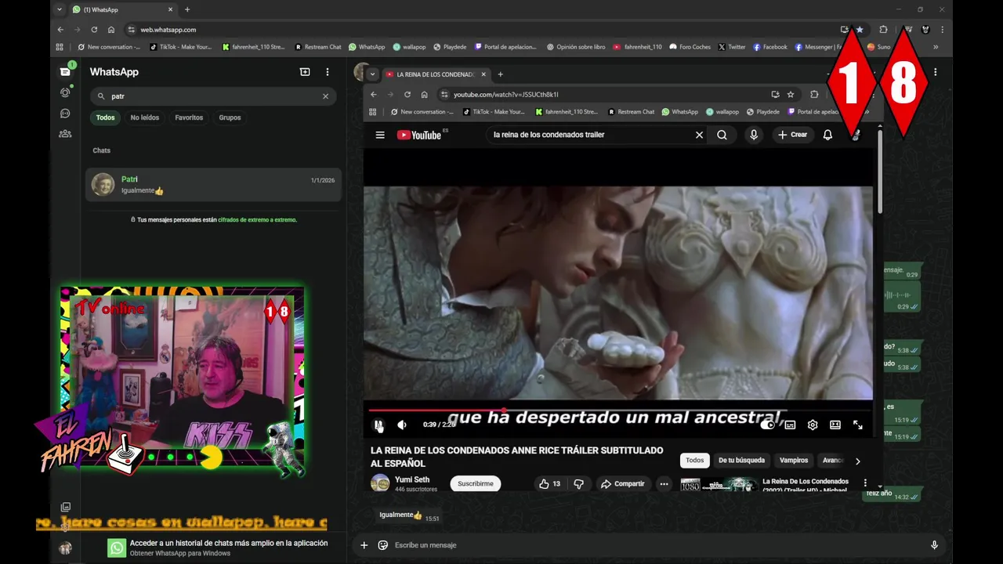
Task: Open wallapop bookmark in outer bar
Action: point(410,47)
